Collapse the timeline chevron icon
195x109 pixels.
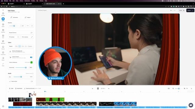pyautogui.click(x=191, y=88)
